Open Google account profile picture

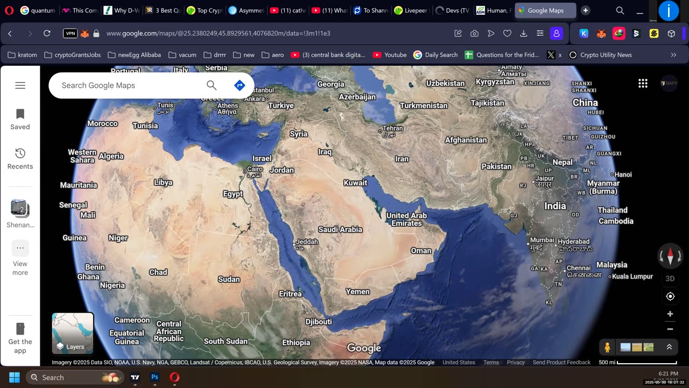(669, 83)
